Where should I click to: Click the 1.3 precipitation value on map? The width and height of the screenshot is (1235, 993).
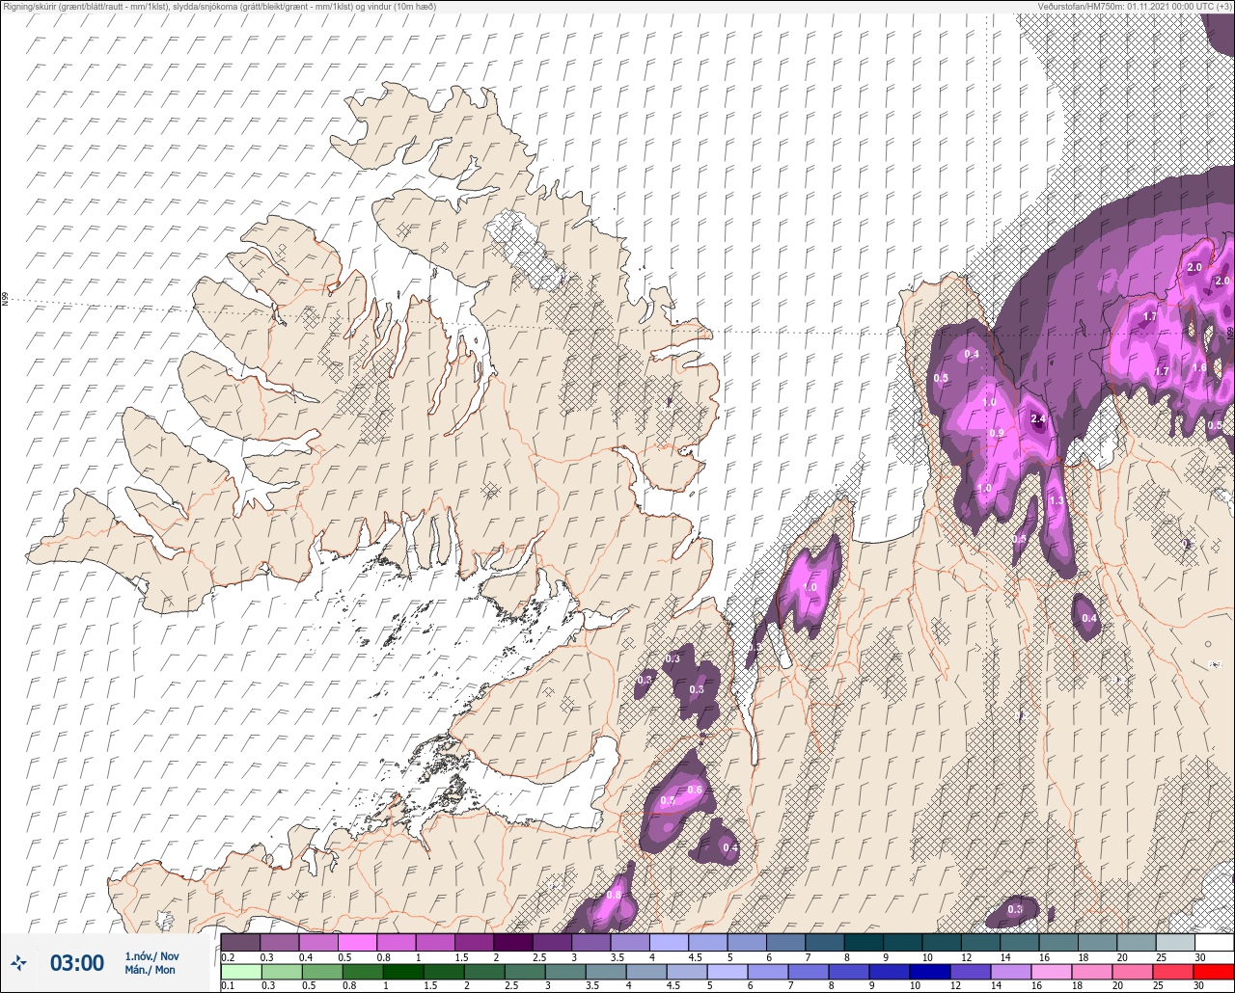pos(1056,501)
